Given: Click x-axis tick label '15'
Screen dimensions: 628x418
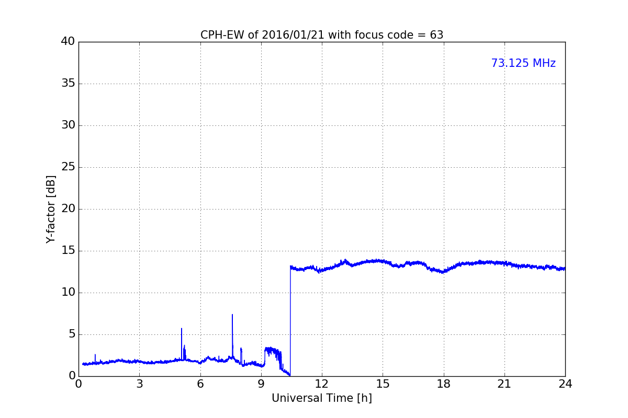Looking at the screenshot, I should tap(383, 384).
